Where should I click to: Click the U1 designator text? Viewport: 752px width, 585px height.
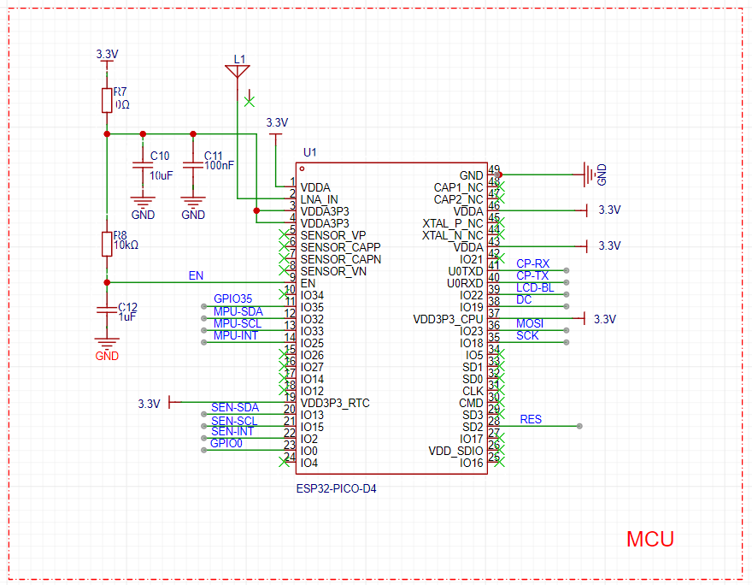coord(310,152)
